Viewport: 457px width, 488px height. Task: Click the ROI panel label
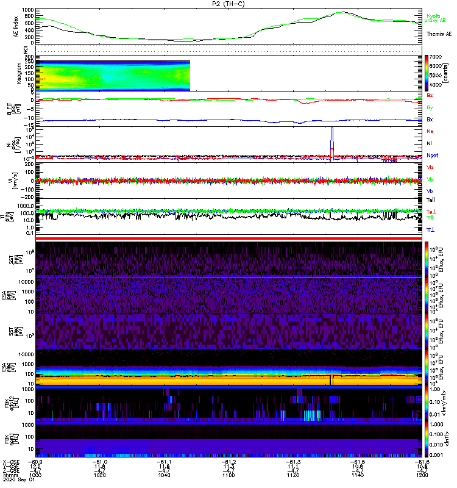click(x=26, y=49)
